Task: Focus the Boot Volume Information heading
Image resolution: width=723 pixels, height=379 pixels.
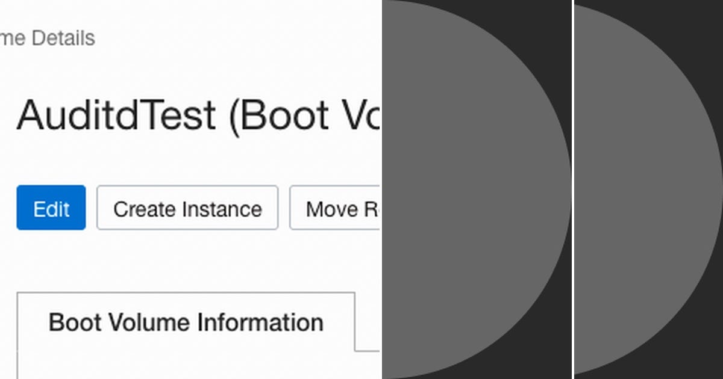Action: (x=186, y=322)
